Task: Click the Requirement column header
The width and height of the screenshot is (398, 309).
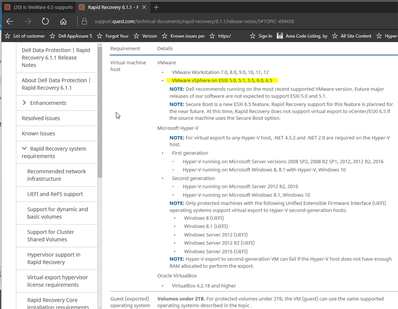Action: 125,48
